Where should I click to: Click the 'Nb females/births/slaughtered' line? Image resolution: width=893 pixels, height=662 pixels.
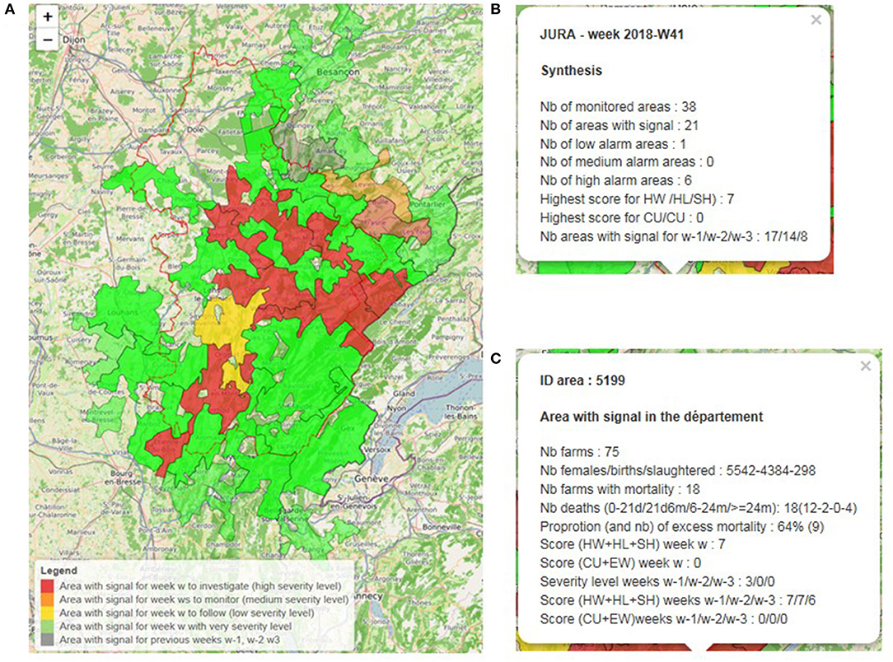pyautogui.click(x=678, y=471)
